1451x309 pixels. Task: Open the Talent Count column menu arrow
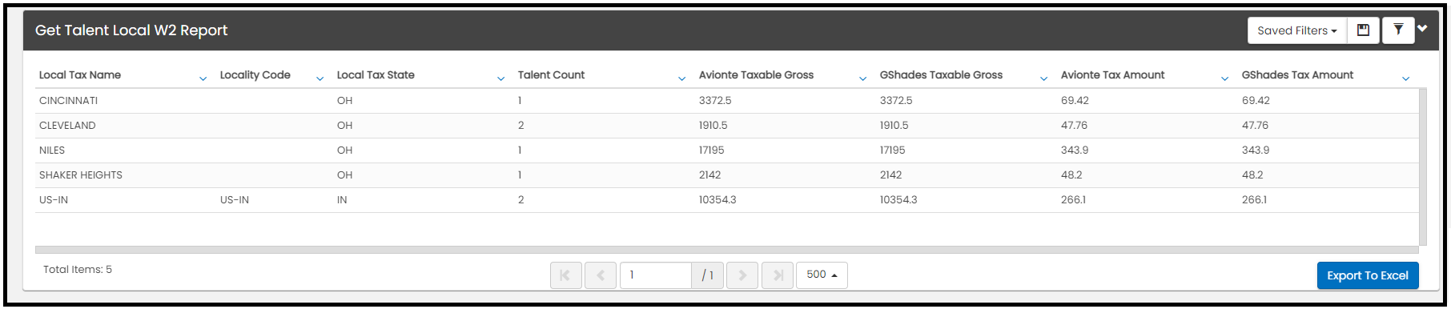681,78
